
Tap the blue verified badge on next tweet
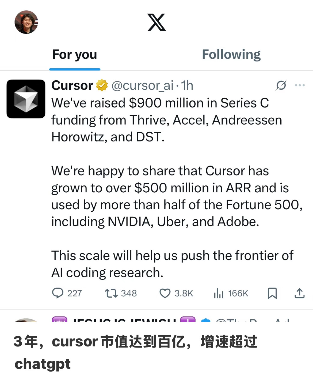tap(205, 320)
